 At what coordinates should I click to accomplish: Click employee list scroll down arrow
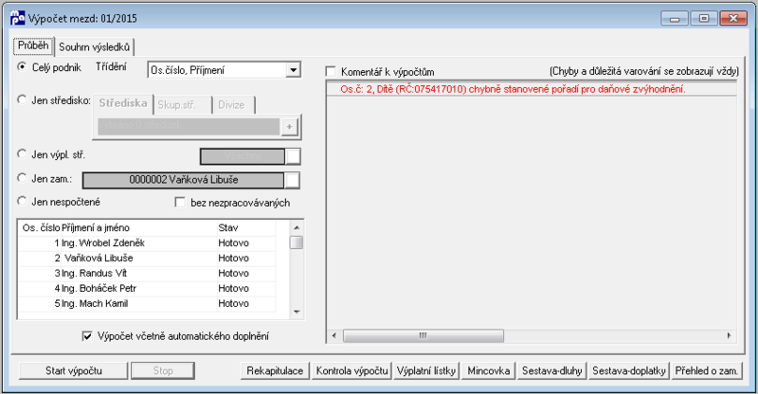coord(297,313)
